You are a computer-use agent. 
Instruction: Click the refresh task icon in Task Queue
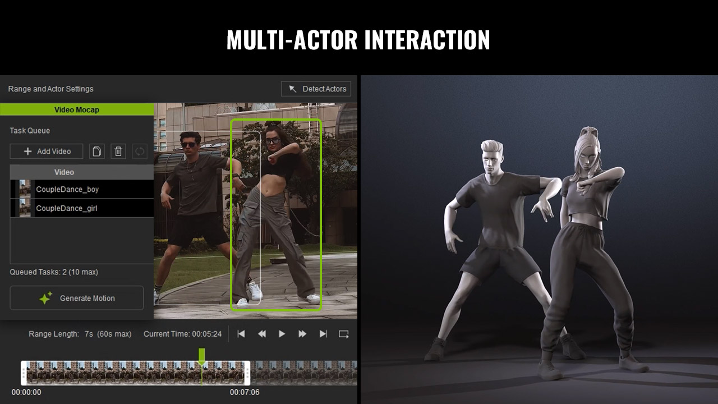click(140, 151)
